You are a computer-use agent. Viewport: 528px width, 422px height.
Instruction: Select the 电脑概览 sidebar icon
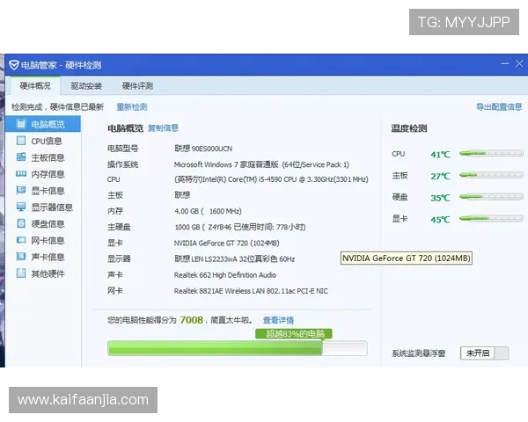[21, 124]
